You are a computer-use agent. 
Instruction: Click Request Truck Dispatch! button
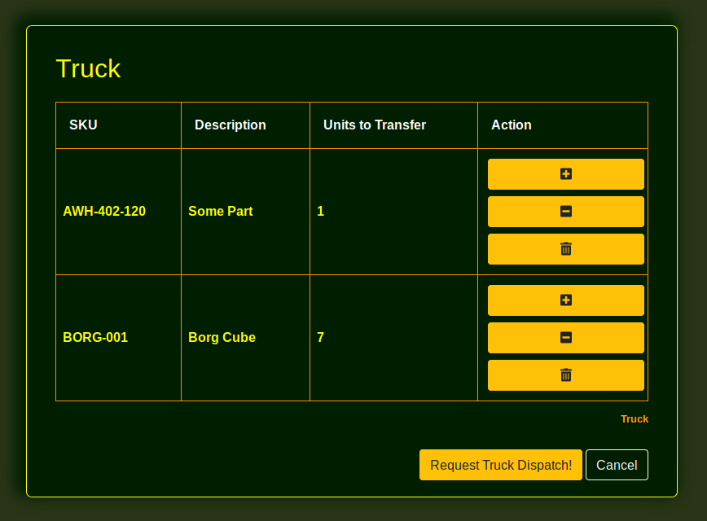pyautogui.click(x=500, y=465)
